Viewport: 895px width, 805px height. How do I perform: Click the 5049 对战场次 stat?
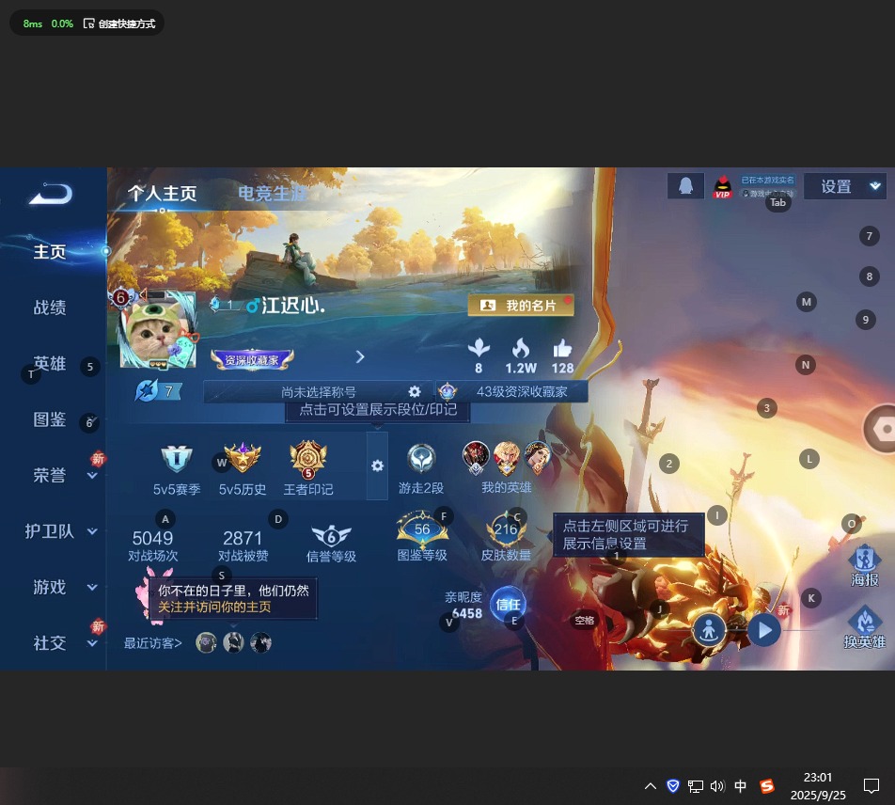point(152,545)
